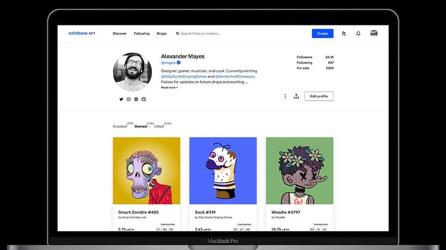Click the profile name Alexander Mayes

[x=183, y=56]
